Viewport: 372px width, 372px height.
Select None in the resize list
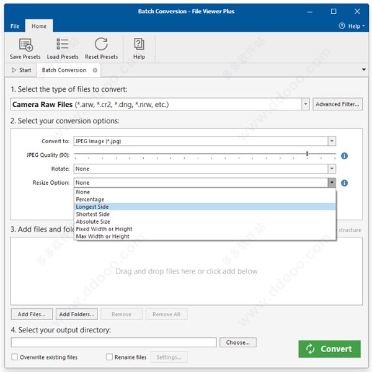click(205, 192)
